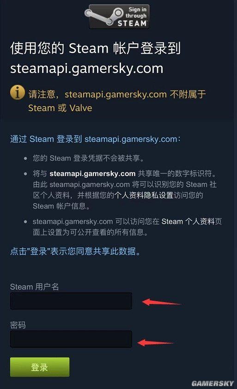Click the bold steamapi.gamersky.com text in the bullet list

(92, 173)
